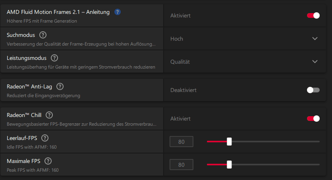This screenshot has height=180, width=332.
Task: Focus the Maximale FPS number field
Action: (x=181, y=165)
